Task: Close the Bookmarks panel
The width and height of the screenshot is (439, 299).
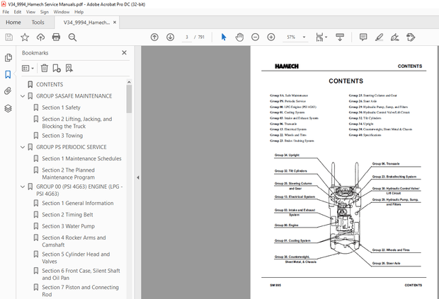Action: (125, 52)
